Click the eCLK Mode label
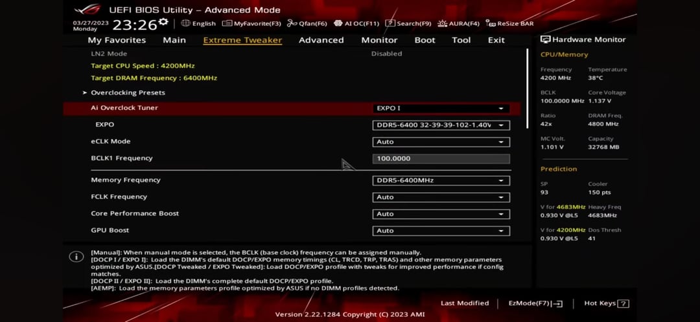The height and width of the screenshot is (322, 700). pyautogui.click(x=111, y=141)
